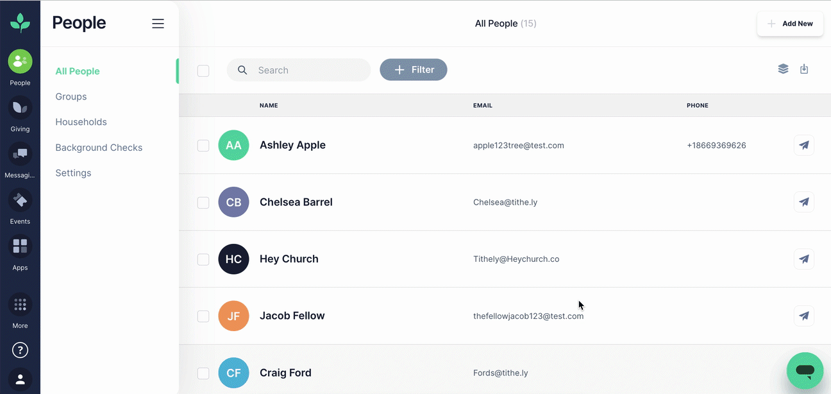Open the green chat widget bubble
Screen dimensions: 831x394
tap(805, 370)
